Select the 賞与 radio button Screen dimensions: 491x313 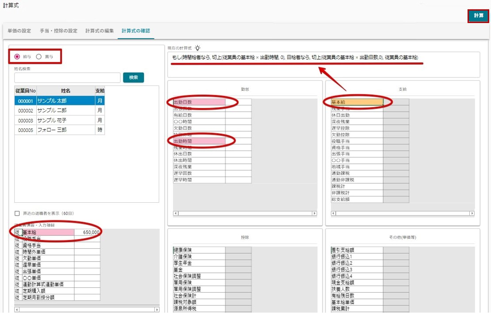pyautogui.click(x=39, y=57)
